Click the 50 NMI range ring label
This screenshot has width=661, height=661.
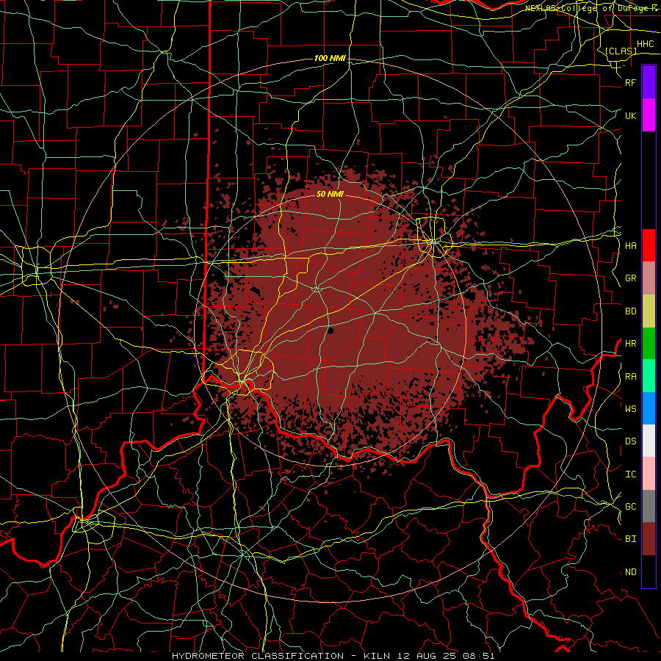click(330, 194)
